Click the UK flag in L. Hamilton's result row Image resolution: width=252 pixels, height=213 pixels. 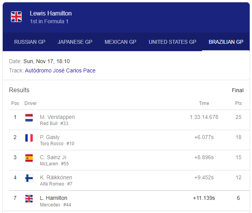pyautogui.click(x=29, y=198)
